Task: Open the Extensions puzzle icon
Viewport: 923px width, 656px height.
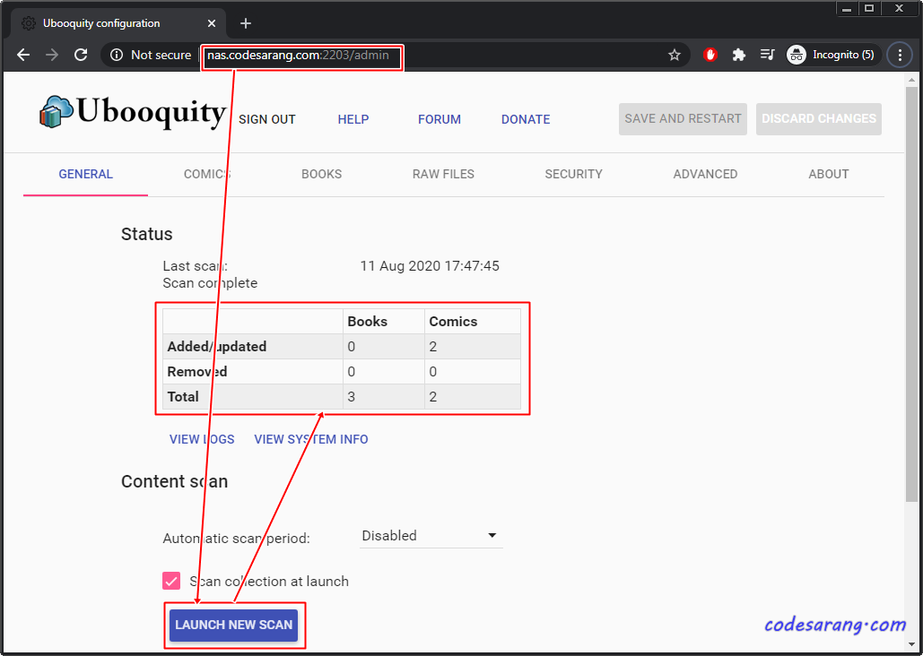Action: (738, 55)
